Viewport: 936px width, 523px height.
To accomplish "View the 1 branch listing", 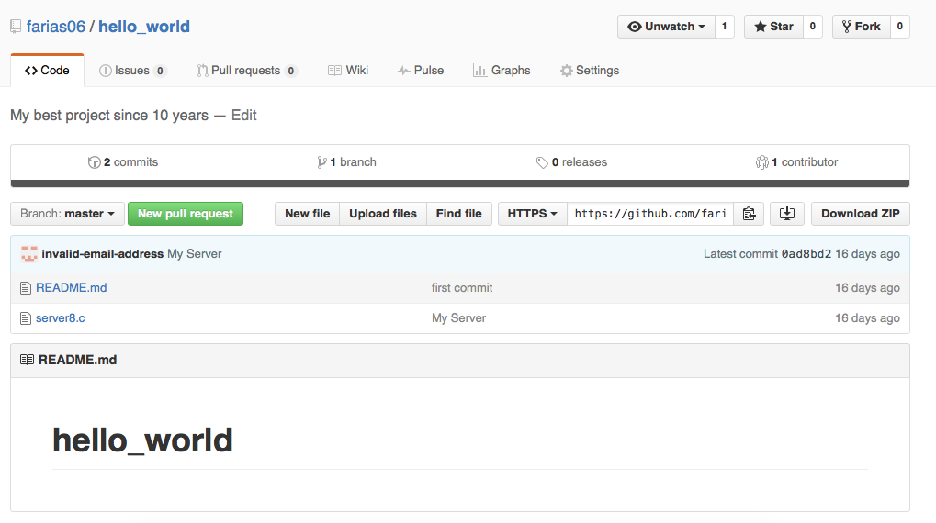I will (346, 162).
